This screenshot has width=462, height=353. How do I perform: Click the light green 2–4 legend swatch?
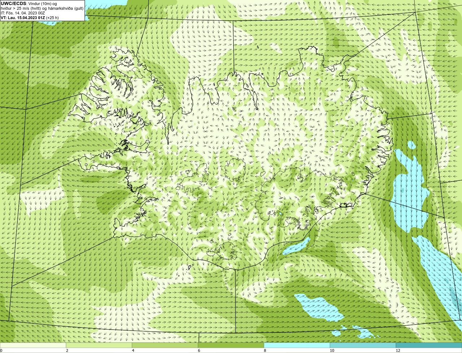click(99, 345)
